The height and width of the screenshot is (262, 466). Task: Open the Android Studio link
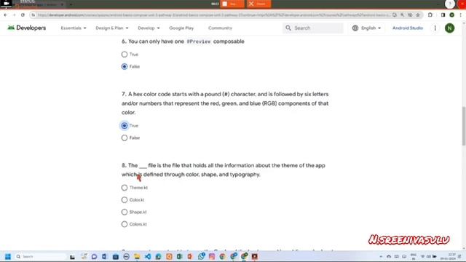408,28
